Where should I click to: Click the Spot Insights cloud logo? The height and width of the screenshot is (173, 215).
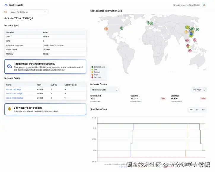point(6,5)
